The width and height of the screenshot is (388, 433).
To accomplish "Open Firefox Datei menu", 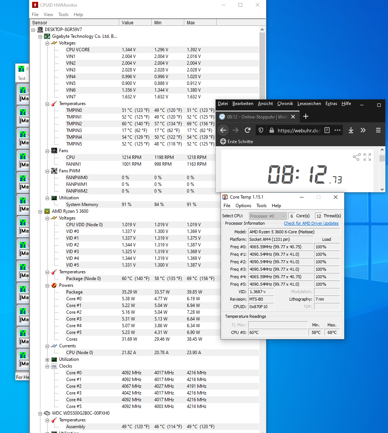I will 223,104.
